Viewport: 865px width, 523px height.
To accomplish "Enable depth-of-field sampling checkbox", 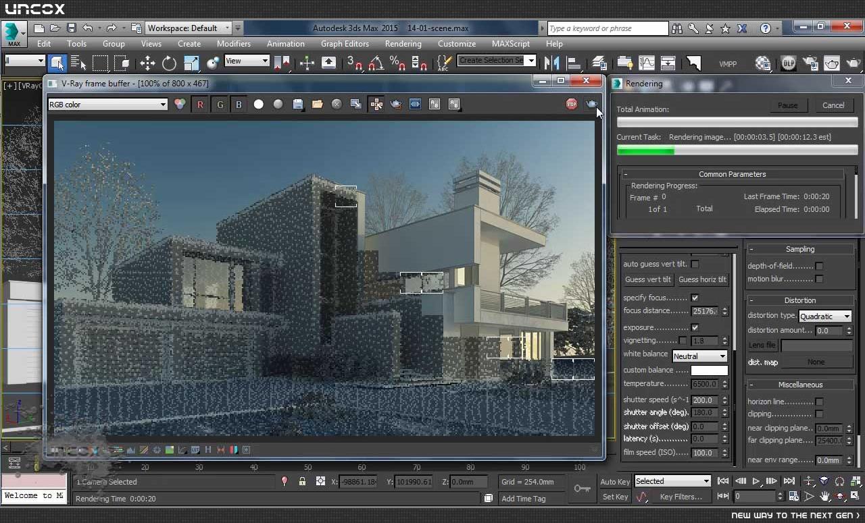I will pyautogui.click(x=819, y=266).
